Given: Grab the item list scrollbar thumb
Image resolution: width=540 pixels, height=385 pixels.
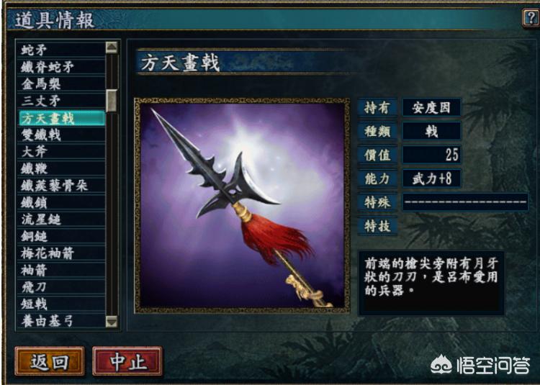Looking at the screenshot, I should click(x=112, y=101).
